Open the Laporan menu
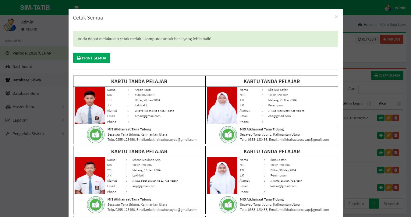This screenshot has height=217, width=411. pos(34,120)
